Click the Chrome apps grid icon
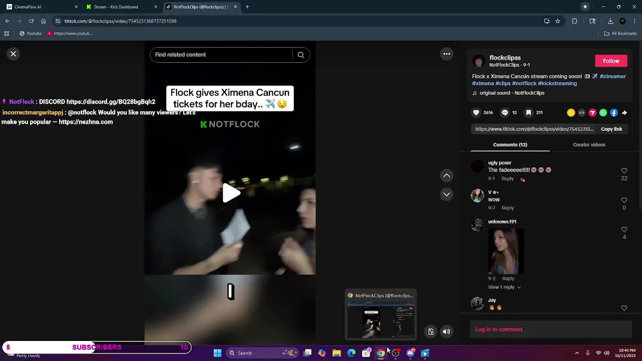 click(x=7, y=34)
